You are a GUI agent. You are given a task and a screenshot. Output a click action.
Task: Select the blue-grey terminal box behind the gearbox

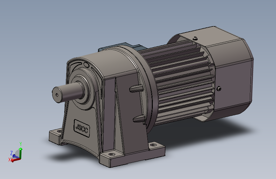[122, 47]
